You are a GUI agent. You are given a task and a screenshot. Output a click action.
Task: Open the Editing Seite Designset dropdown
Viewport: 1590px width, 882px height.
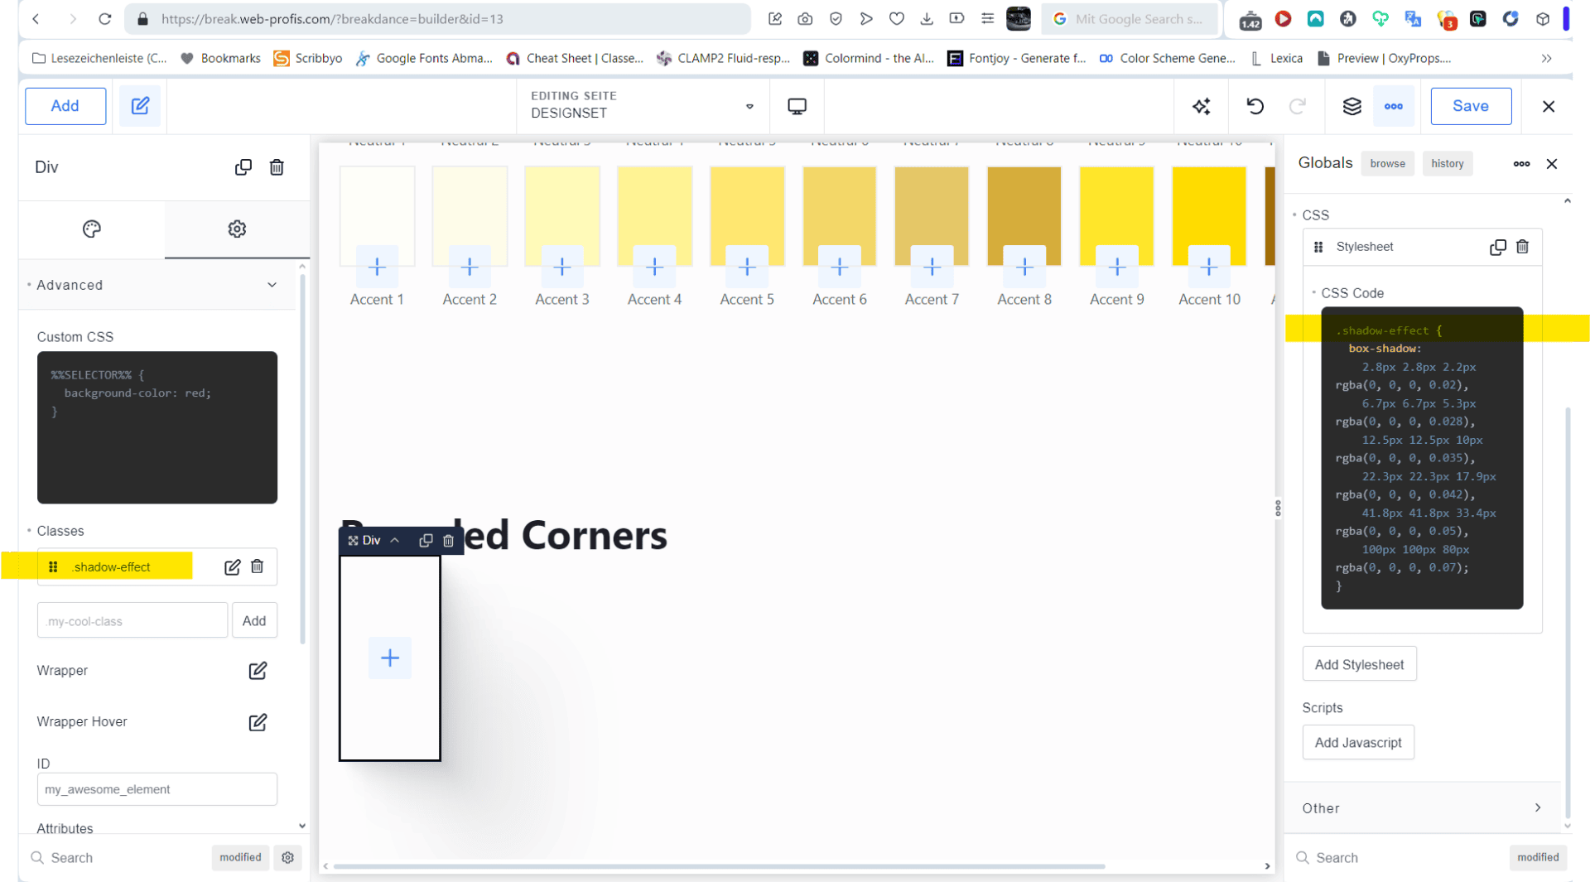pyautogui.click(x=749, y=106)
